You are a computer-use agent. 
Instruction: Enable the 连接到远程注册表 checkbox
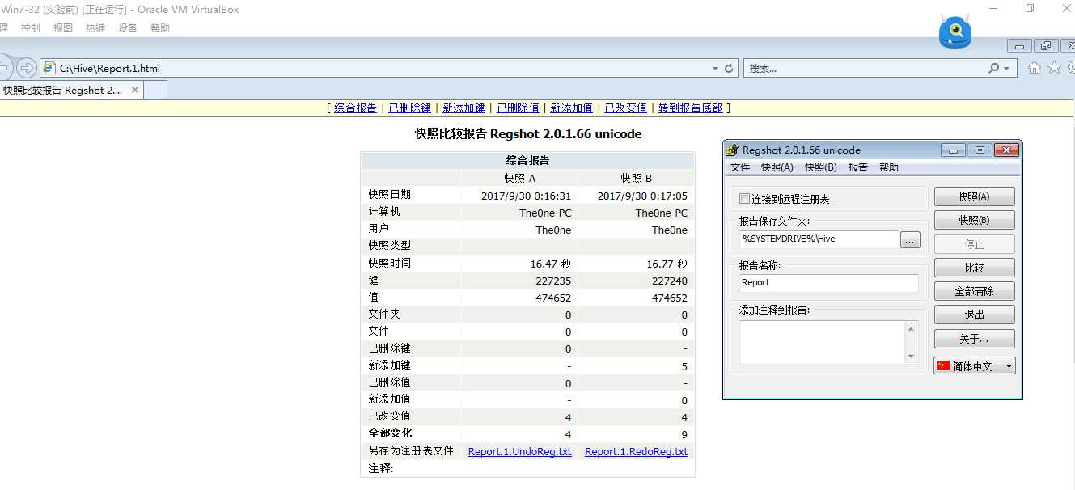(x=745, y=199)
